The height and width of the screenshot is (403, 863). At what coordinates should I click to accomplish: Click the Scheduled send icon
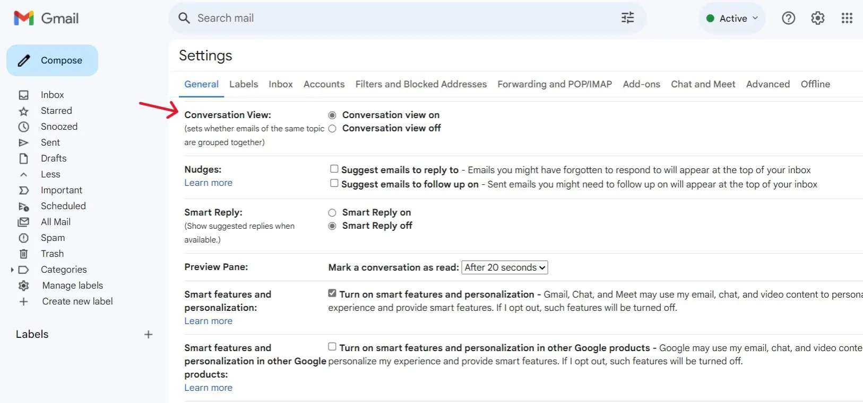[23, 207]
